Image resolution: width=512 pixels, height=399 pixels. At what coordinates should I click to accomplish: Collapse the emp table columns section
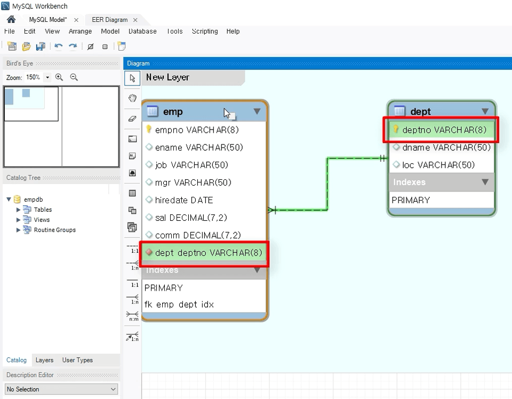(x=257, y=111)
